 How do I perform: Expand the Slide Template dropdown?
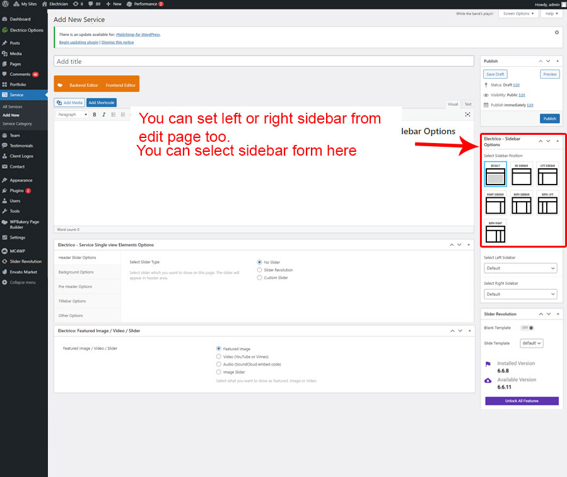[x=531, y=343]
